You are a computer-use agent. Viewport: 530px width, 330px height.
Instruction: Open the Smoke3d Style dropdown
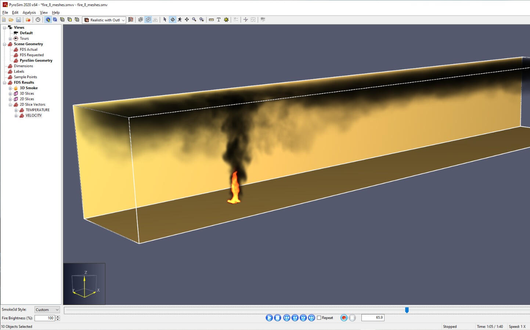point(47,310)
